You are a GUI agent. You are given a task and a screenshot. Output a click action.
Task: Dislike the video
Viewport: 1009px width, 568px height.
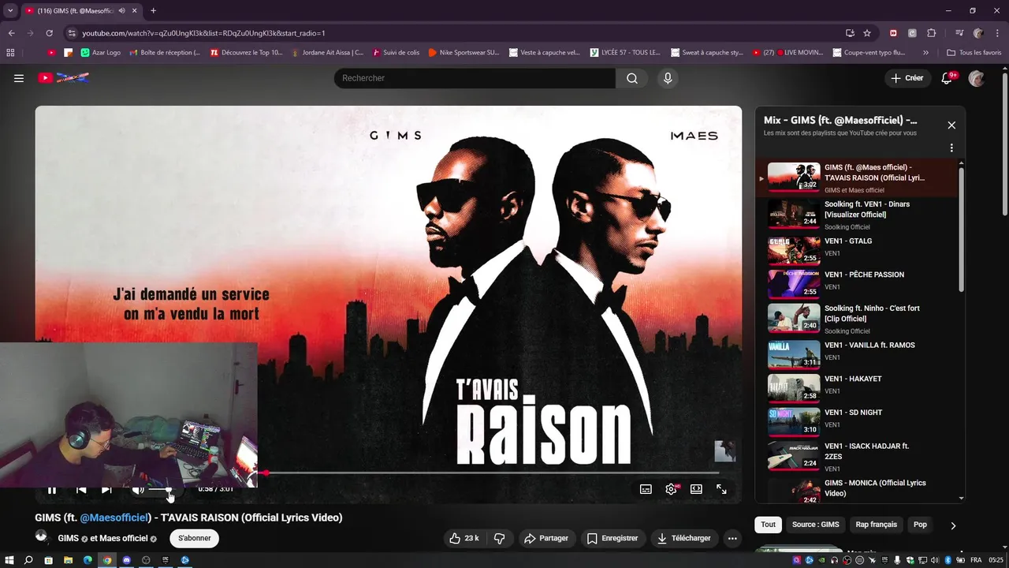[x=499, y=538]
